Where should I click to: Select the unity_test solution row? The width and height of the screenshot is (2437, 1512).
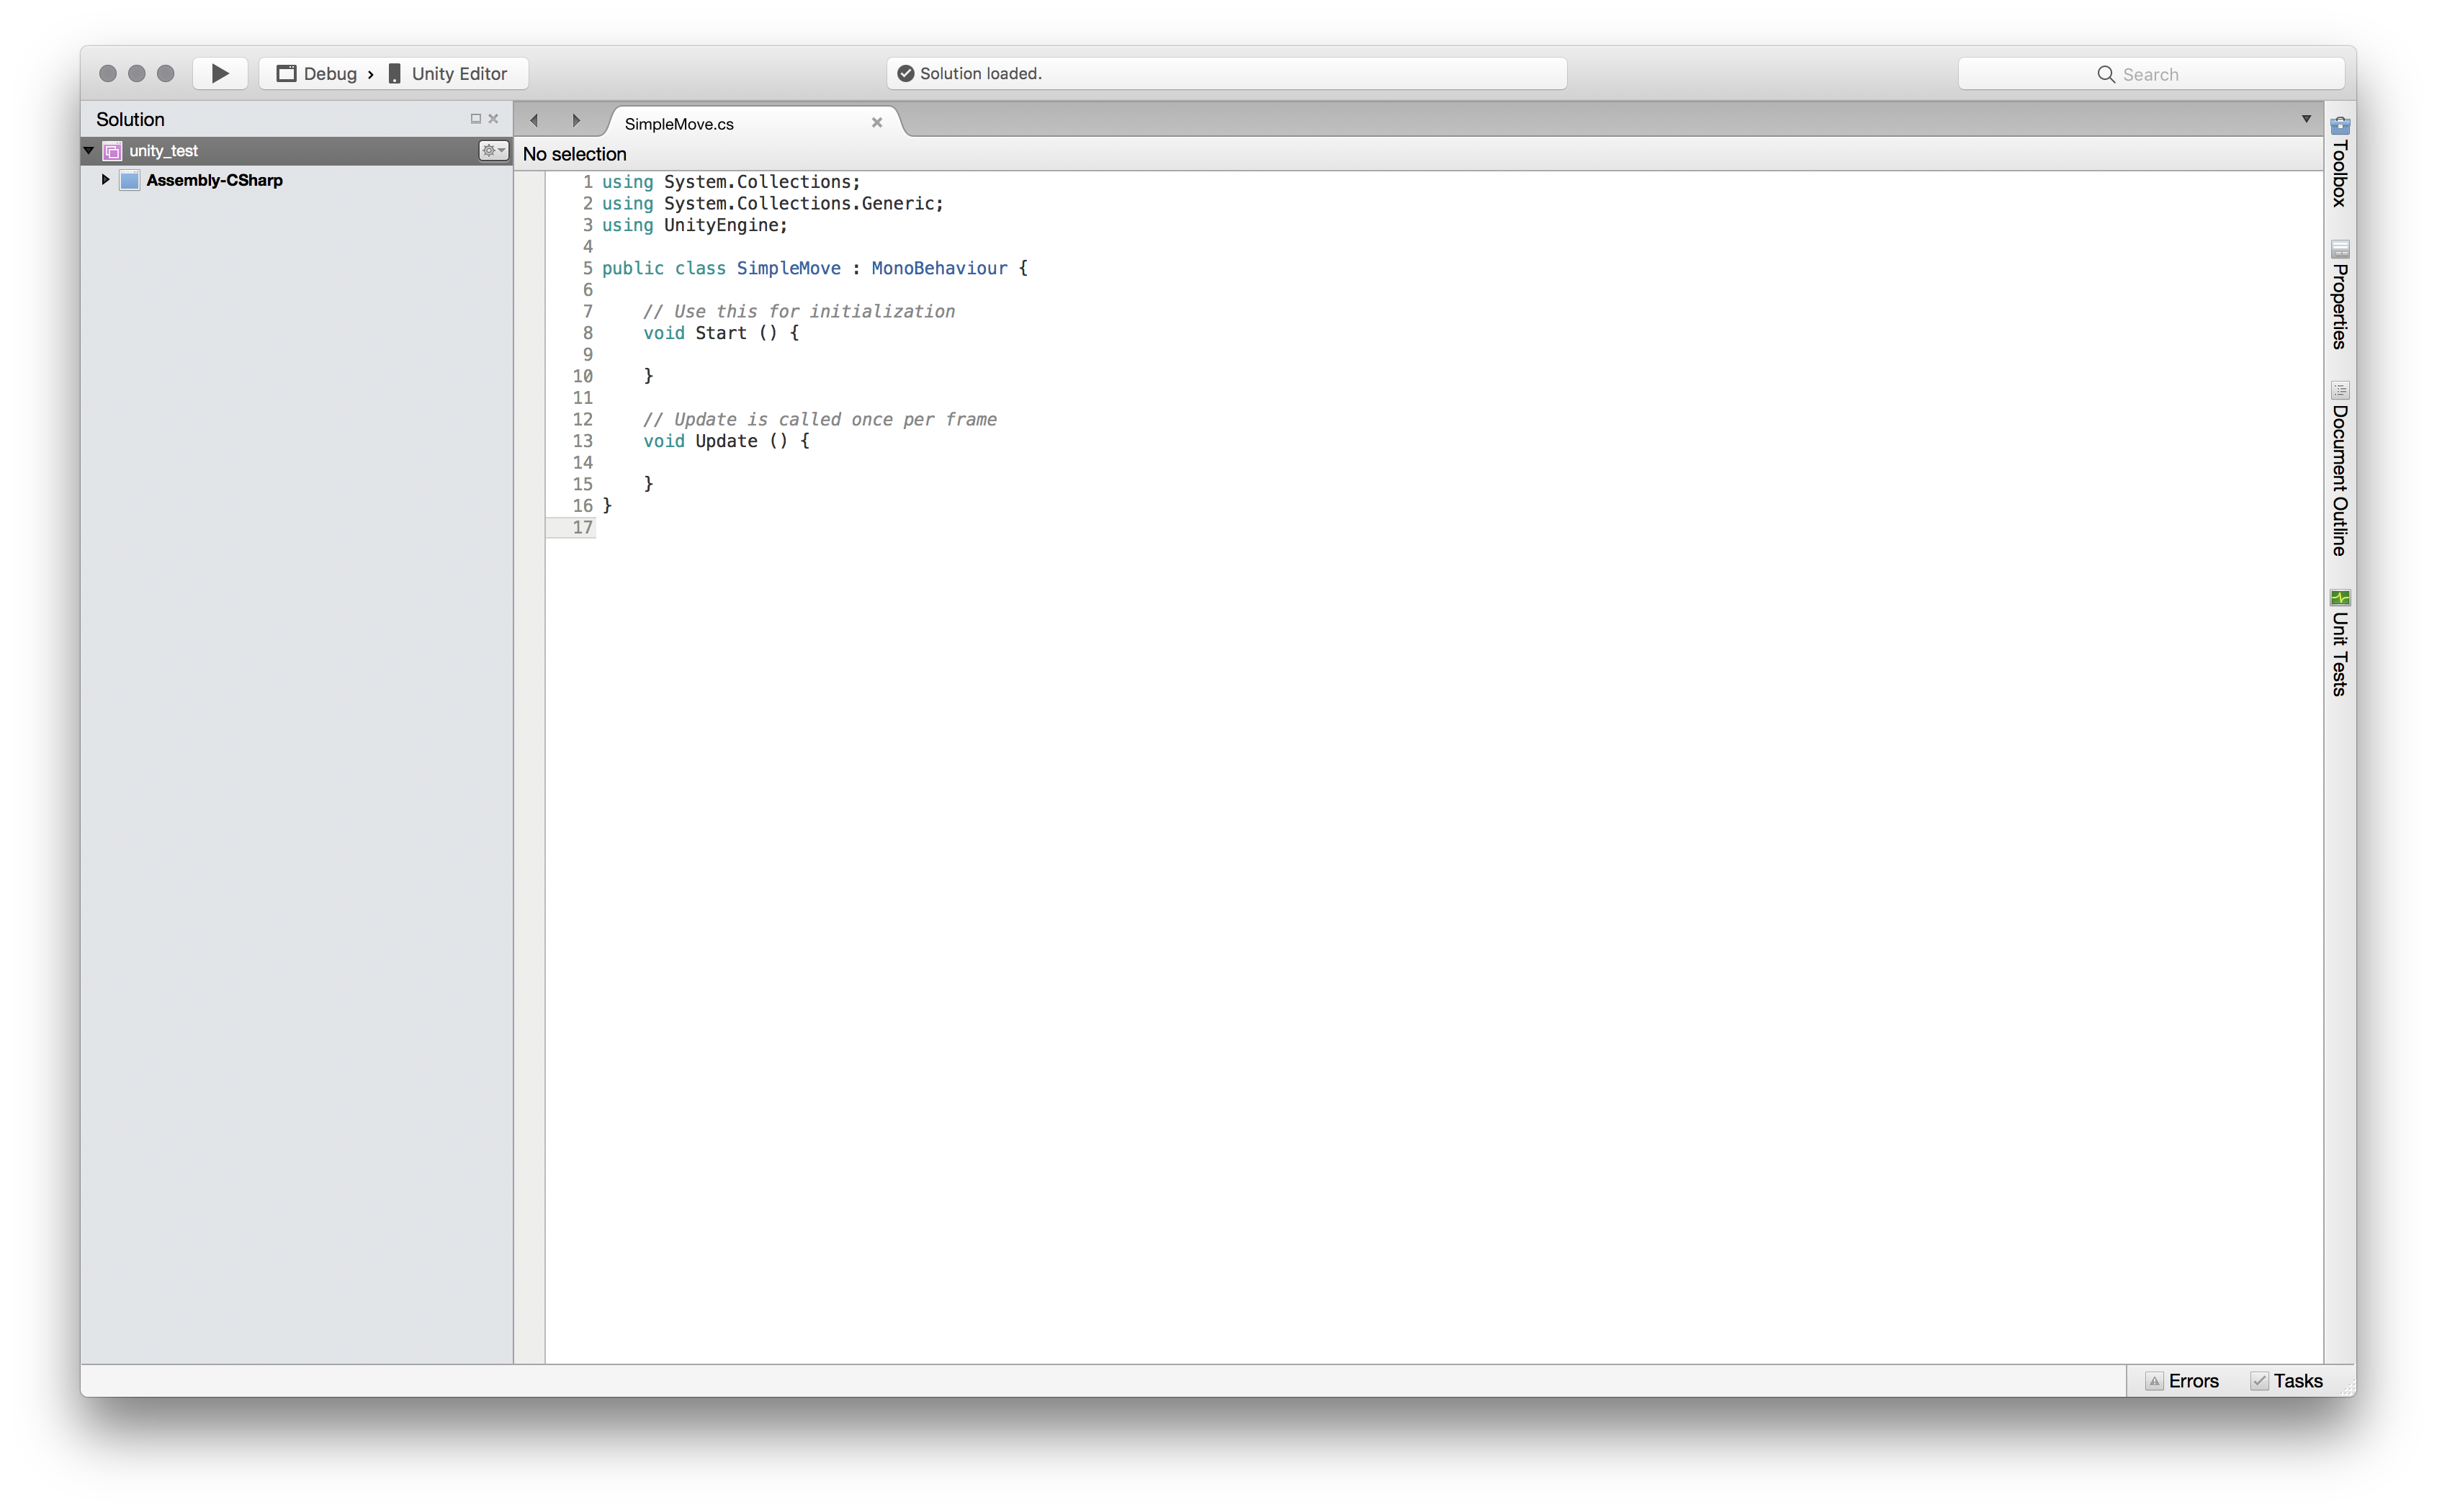(296, 150)
